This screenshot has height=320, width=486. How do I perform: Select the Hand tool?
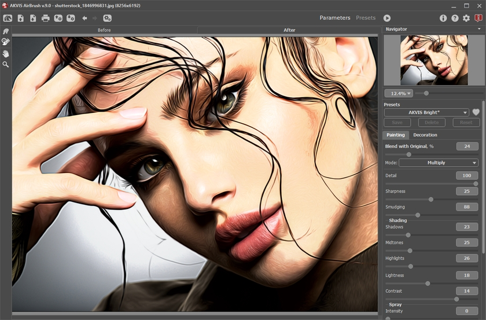pos(6,53)
